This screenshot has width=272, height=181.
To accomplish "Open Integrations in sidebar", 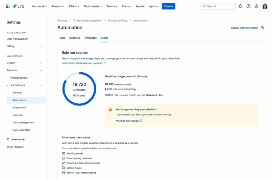I will (19, 107).
